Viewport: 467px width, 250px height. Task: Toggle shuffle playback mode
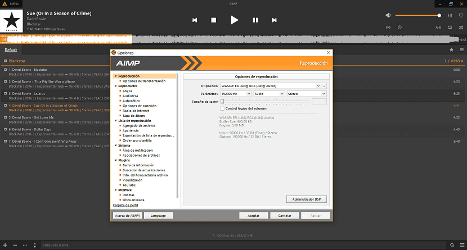click(x=462, y=27)
